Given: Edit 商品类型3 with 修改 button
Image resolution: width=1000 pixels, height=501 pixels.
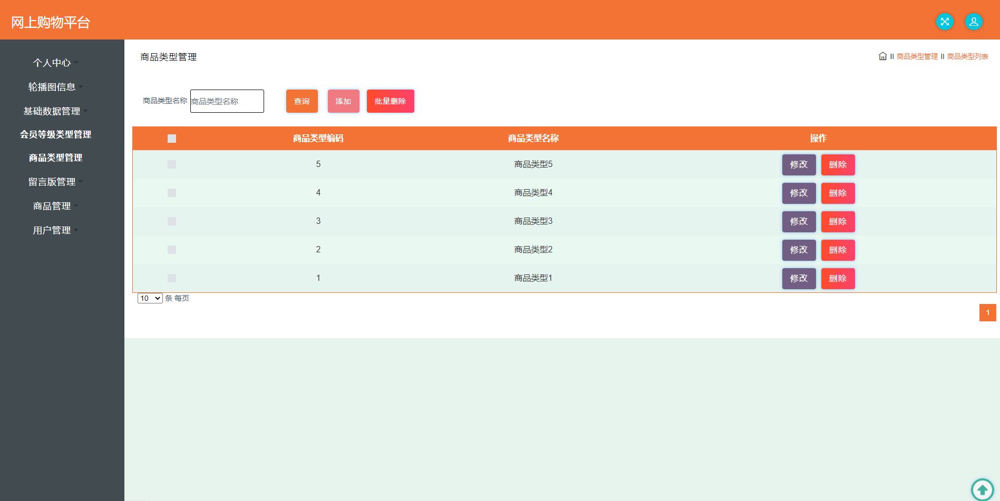Looking at the screenshot, I should coord(799,221).
